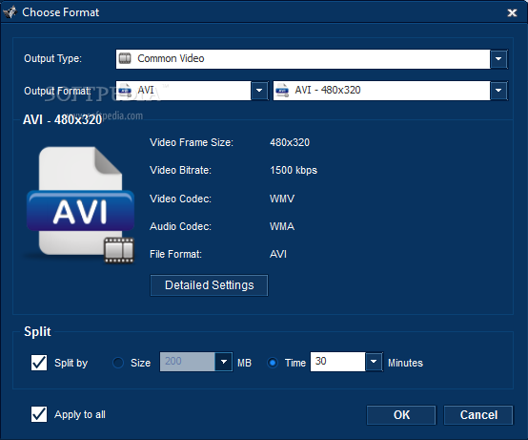This screenshot has width=528, height=440.
Task: Click the AVI file format value
Action: coord(278,254)
